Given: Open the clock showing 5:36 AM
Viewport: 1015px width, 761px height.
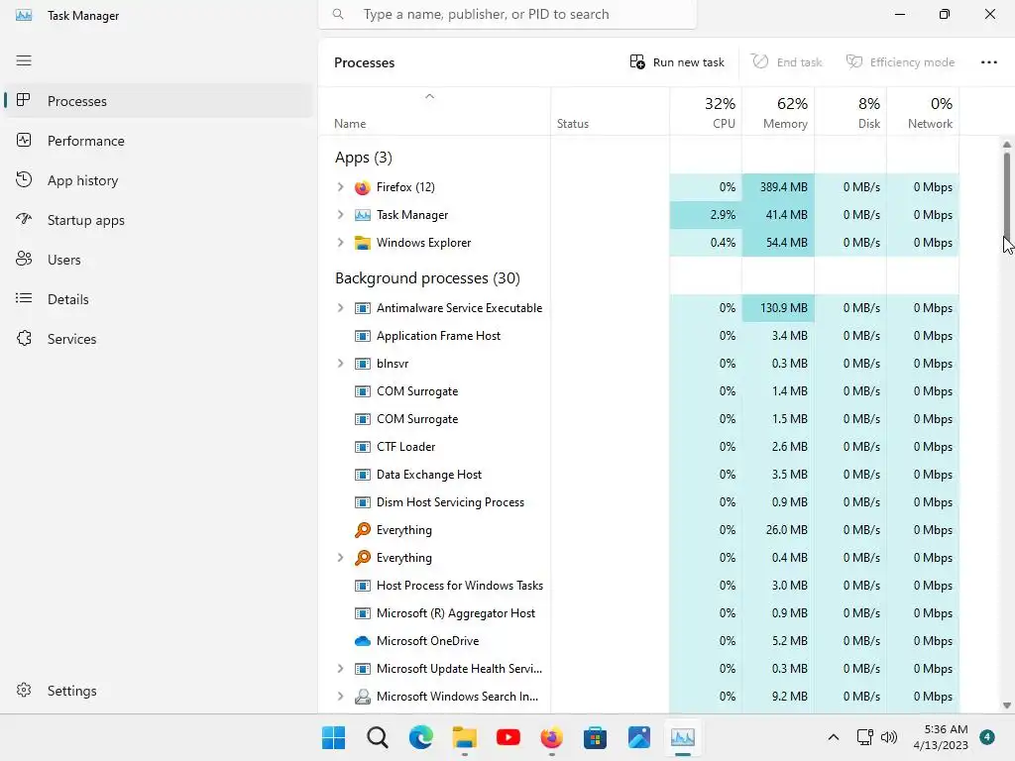Looking at the screenshot, I should pyautogui.click(x=941, y=737).
